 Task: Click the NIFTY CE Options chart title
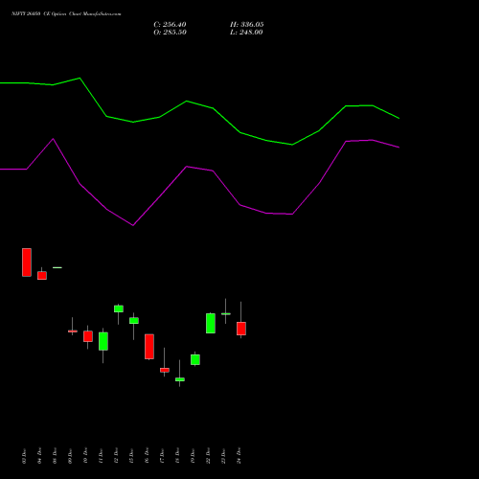pyautogui.click(x=66, y=14)
